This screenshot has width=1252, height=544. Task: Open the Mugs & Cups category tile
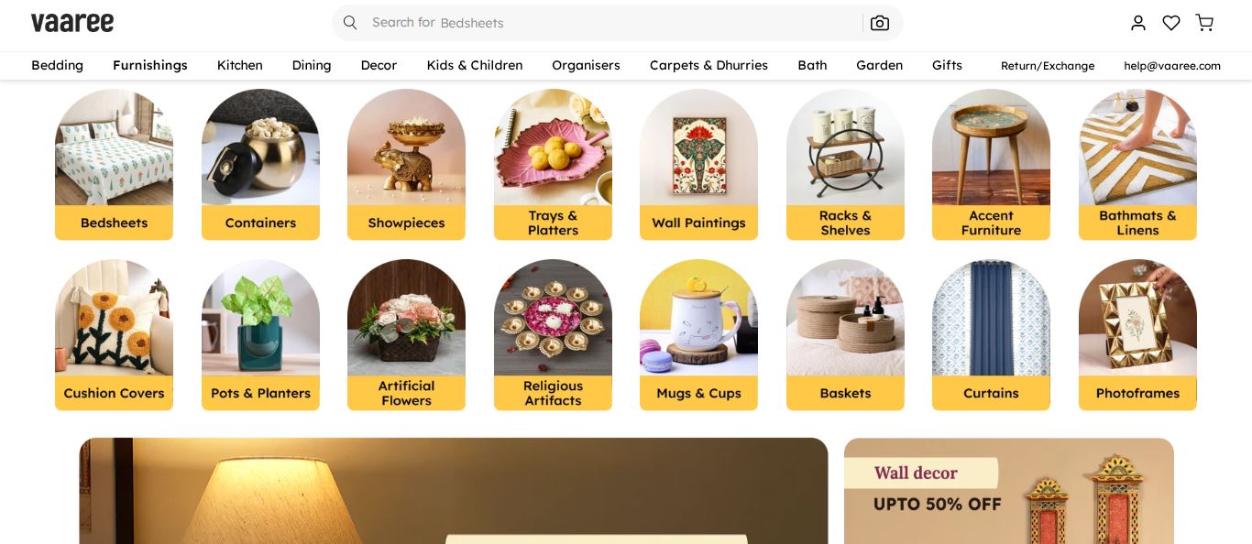click(x=698, y=334)
